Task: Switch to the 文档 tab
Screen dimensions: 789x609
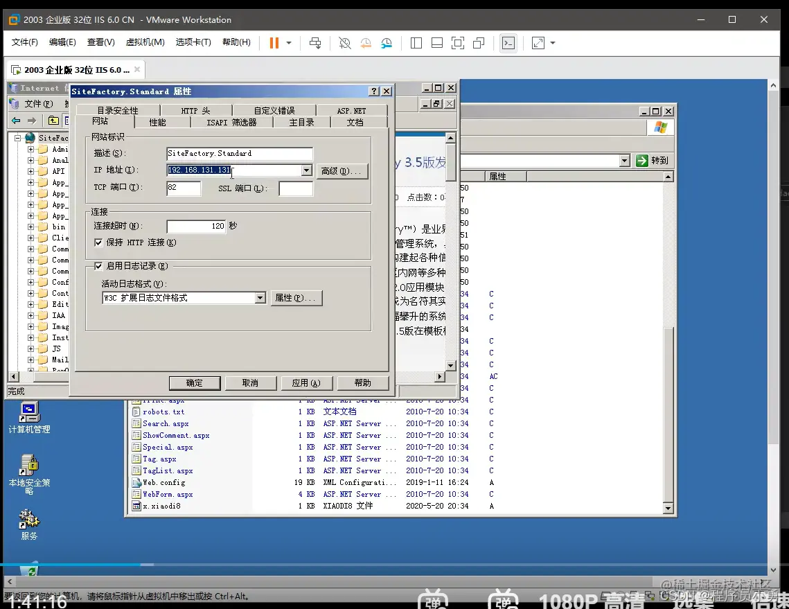Action: (355, 123)
